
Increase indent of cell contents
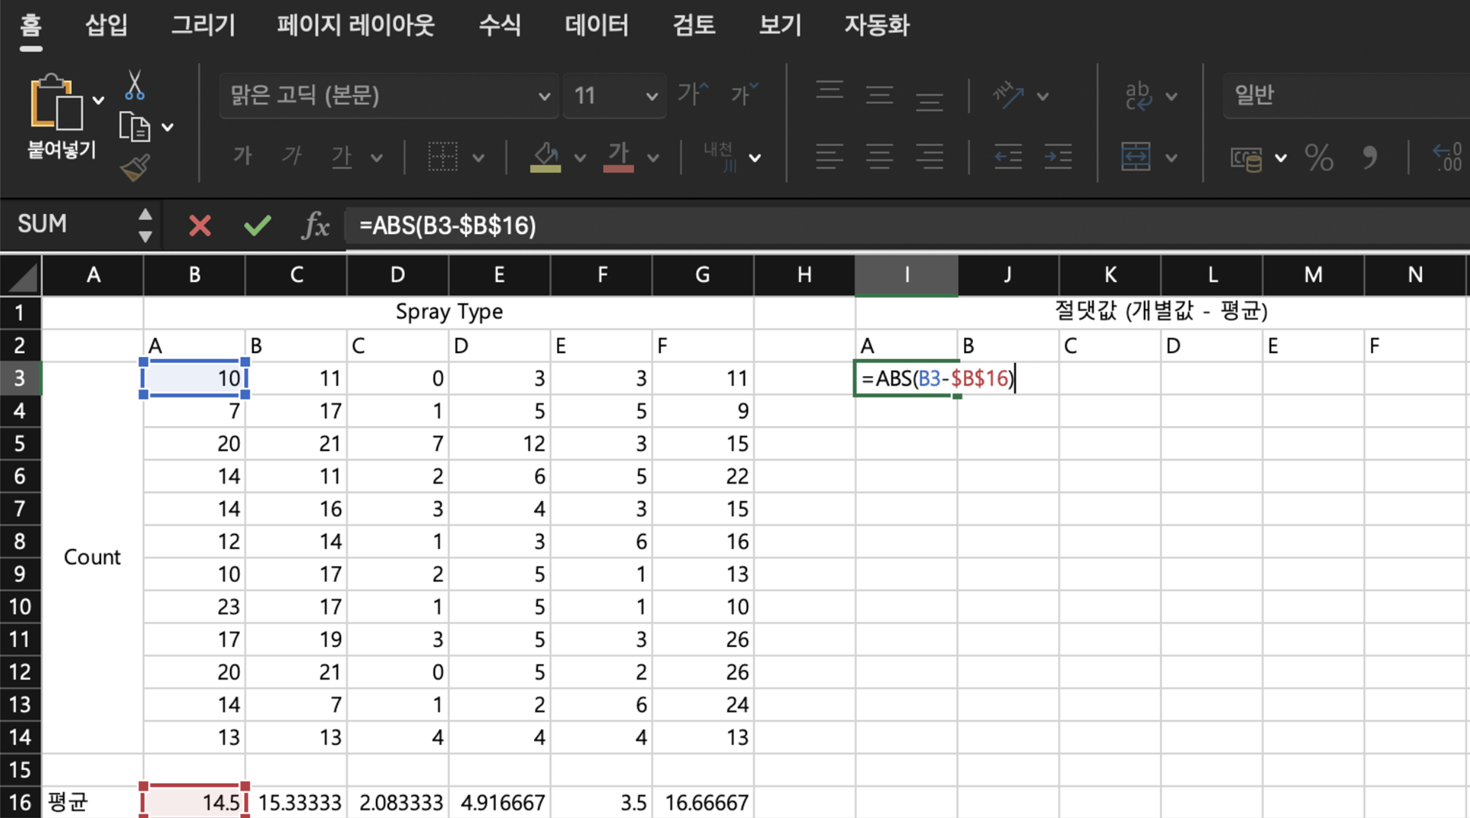click(x=1058, y=157)
